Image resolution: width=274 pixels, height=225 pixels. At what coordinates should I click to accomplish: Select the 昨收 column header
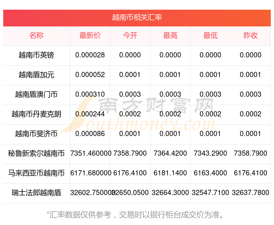coord(250,35)
